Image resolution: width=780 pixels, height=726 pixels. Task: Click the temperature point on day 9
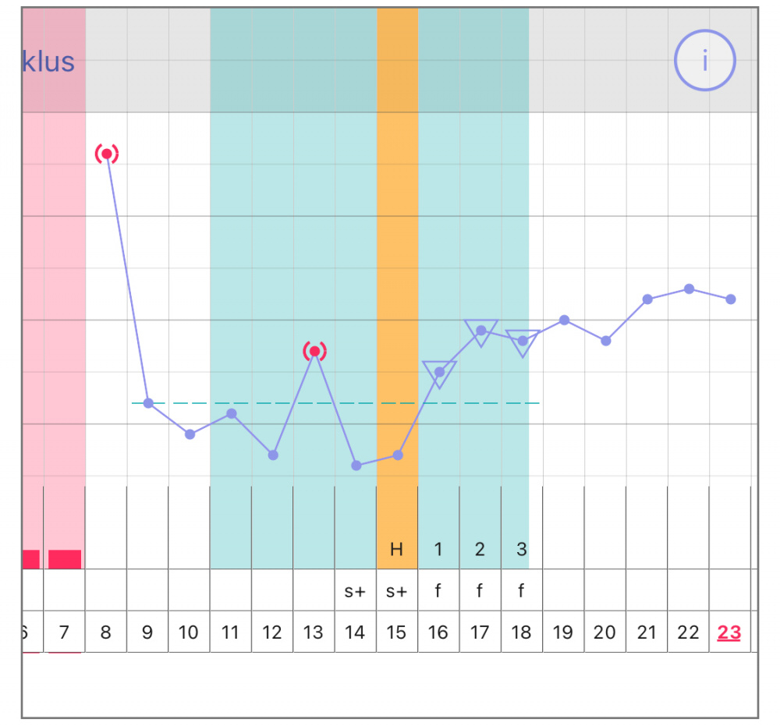[x=148, y=403]
